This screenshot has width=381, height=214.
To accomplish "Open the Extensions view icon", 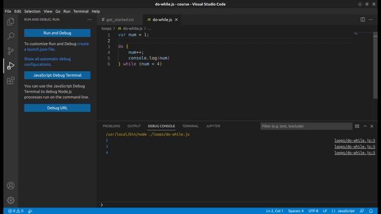I will [11, 81].
